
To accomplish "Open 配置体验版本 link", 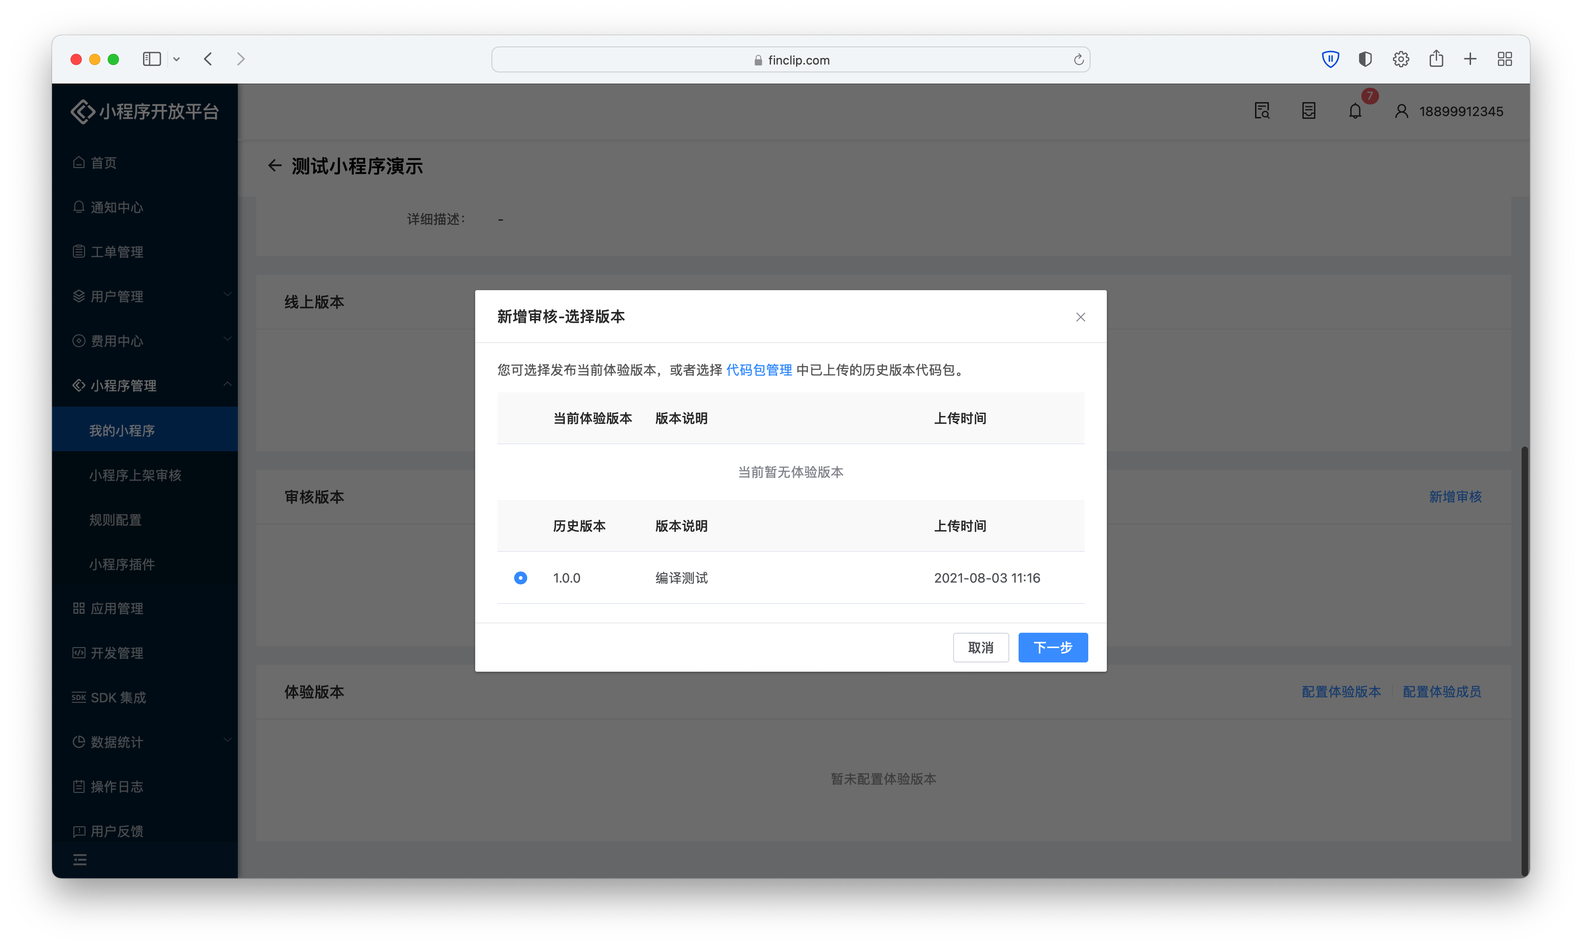I will tap(1340, 691).
